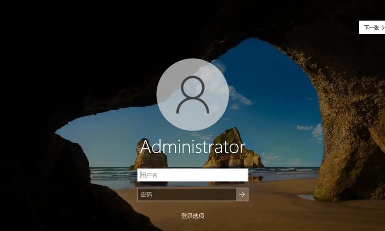This screenshot has height=231, width=385.
Task: Click the 用户名 username input field
Action: 192,175
